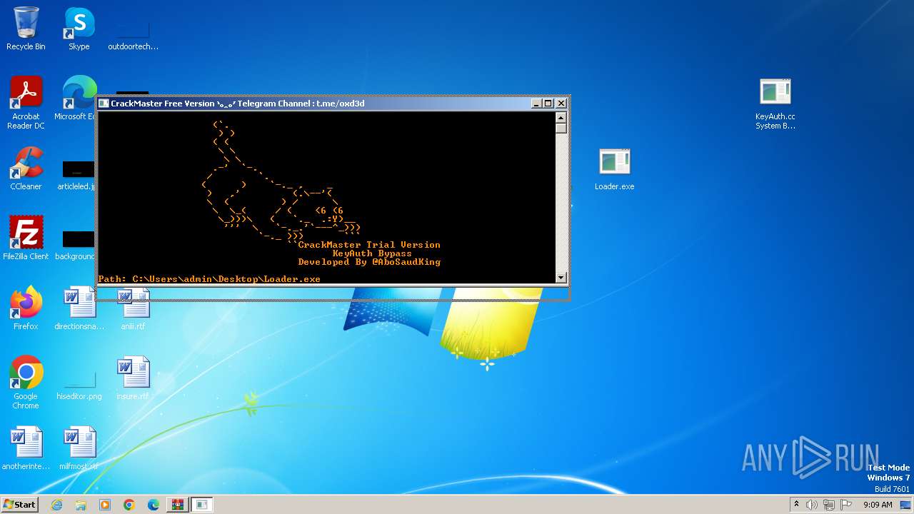Switch to CrackMaster console taskbar button
The height and width of the screenshot is (514, 914).
click(x=202, y=505)
